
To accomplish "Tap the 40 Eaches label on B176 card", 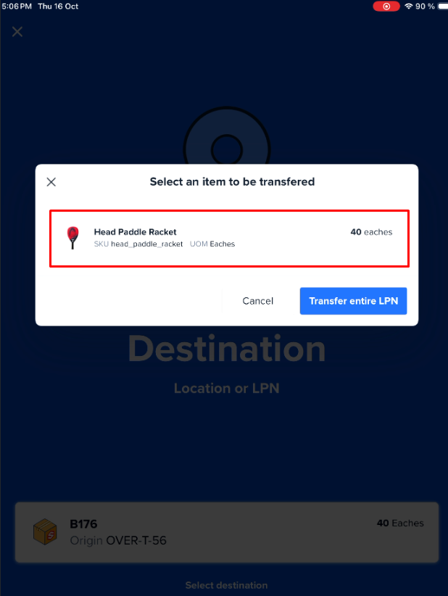I will coord(400,523).
